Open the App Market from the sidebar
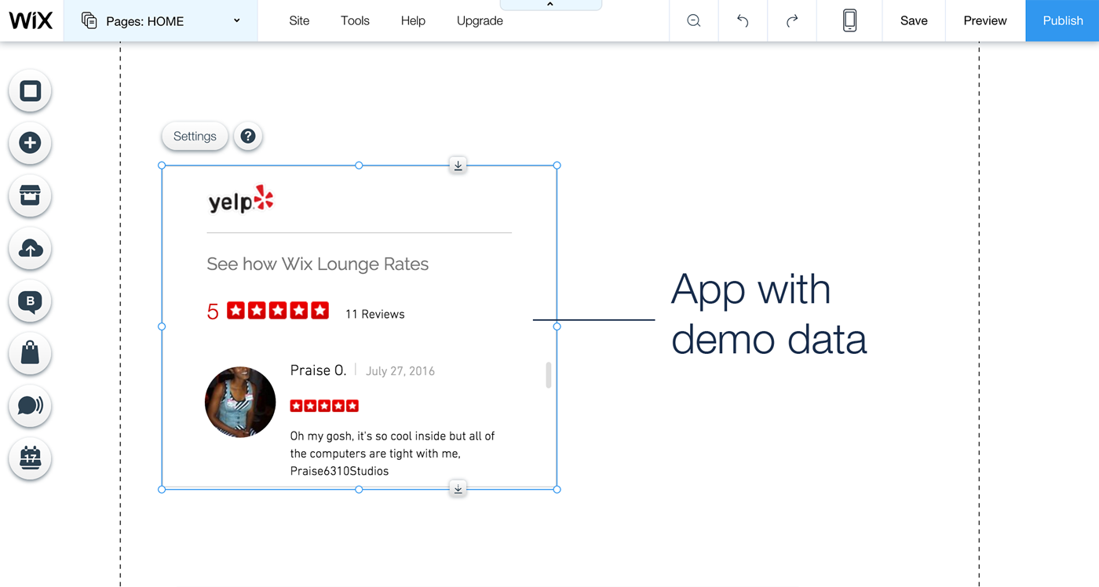Screen dimensions: 1099x587 30,195
